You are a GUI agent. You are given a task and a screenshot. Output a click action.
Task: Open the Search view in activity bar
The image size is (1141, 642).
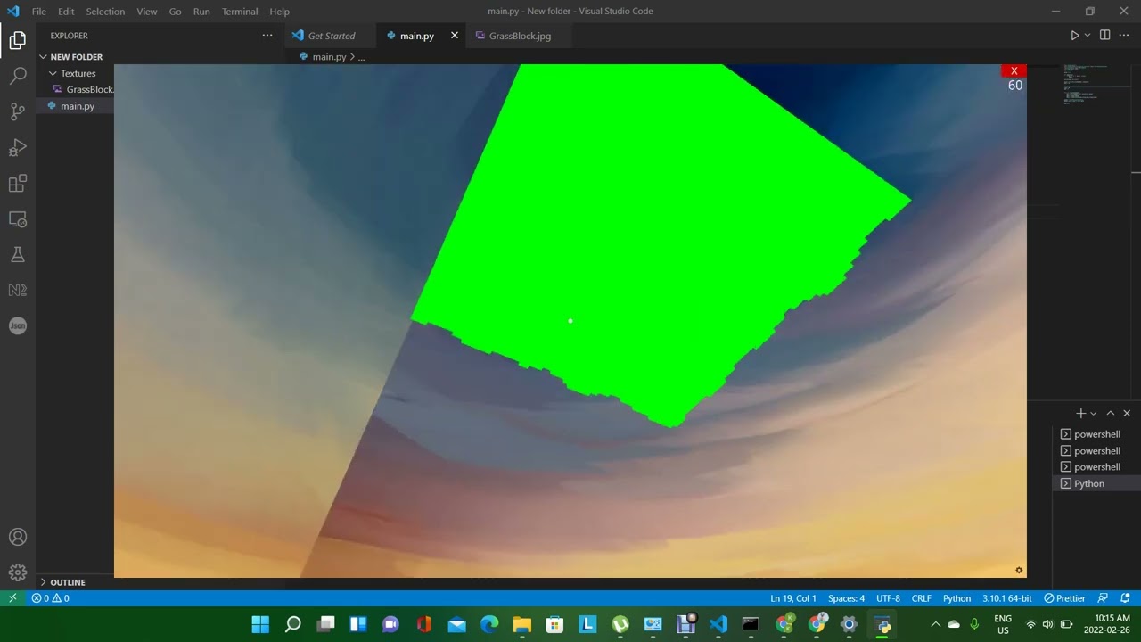coord(18,76)
